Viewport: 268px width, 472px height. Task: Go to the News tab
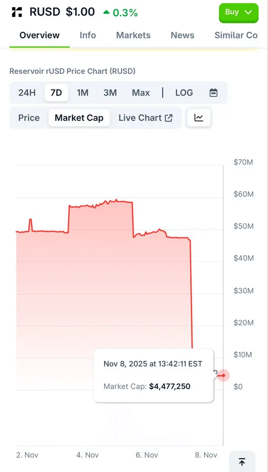click(x=182, y=35)
